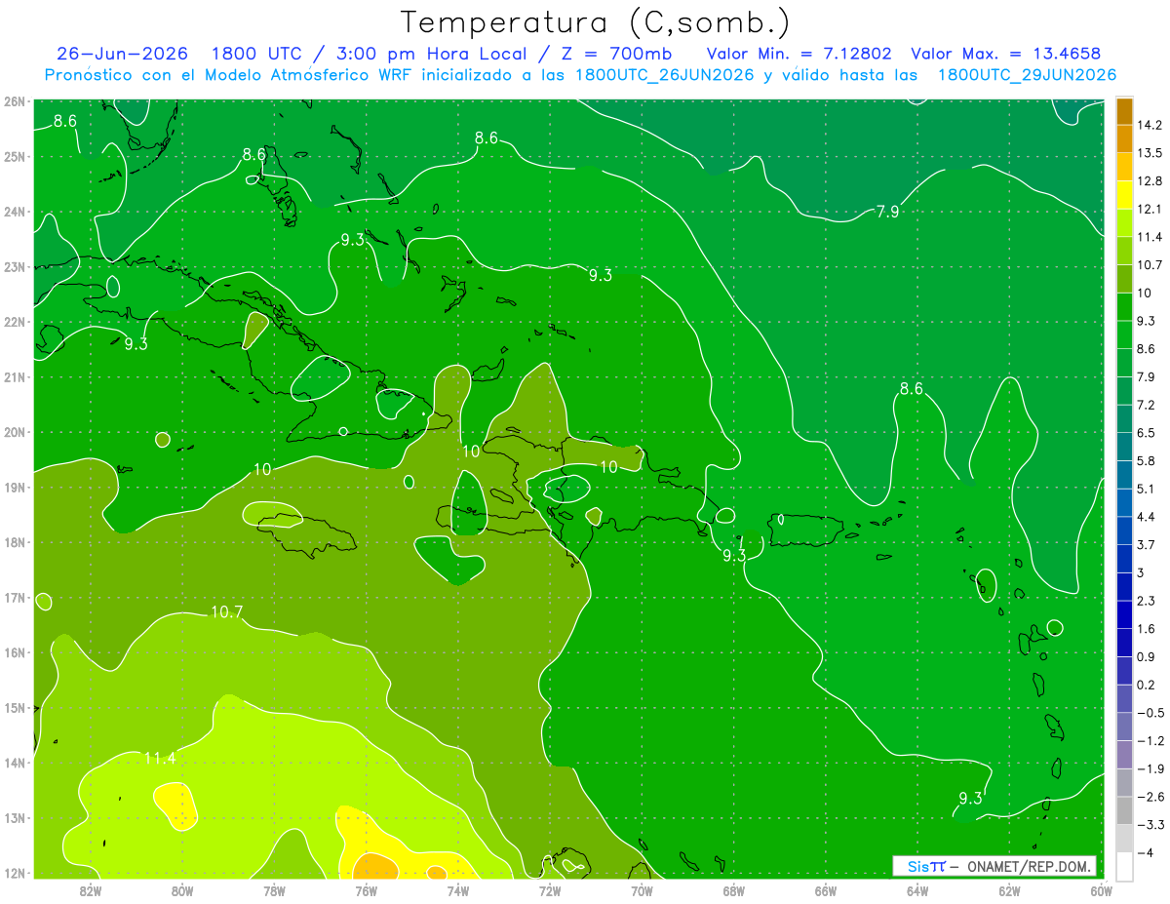Click the "6.5" colorbar value
Screen dimensions: 1170x904
pos(1147,432)
